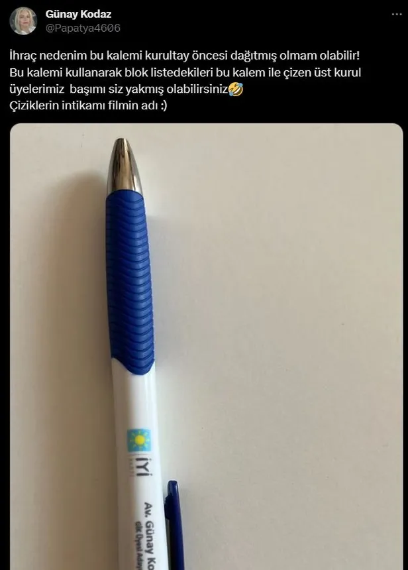Click "Çiziklerin intikamı filmin adı" line
The height and width of the screenshot is (570, 408).
(88, 105)
